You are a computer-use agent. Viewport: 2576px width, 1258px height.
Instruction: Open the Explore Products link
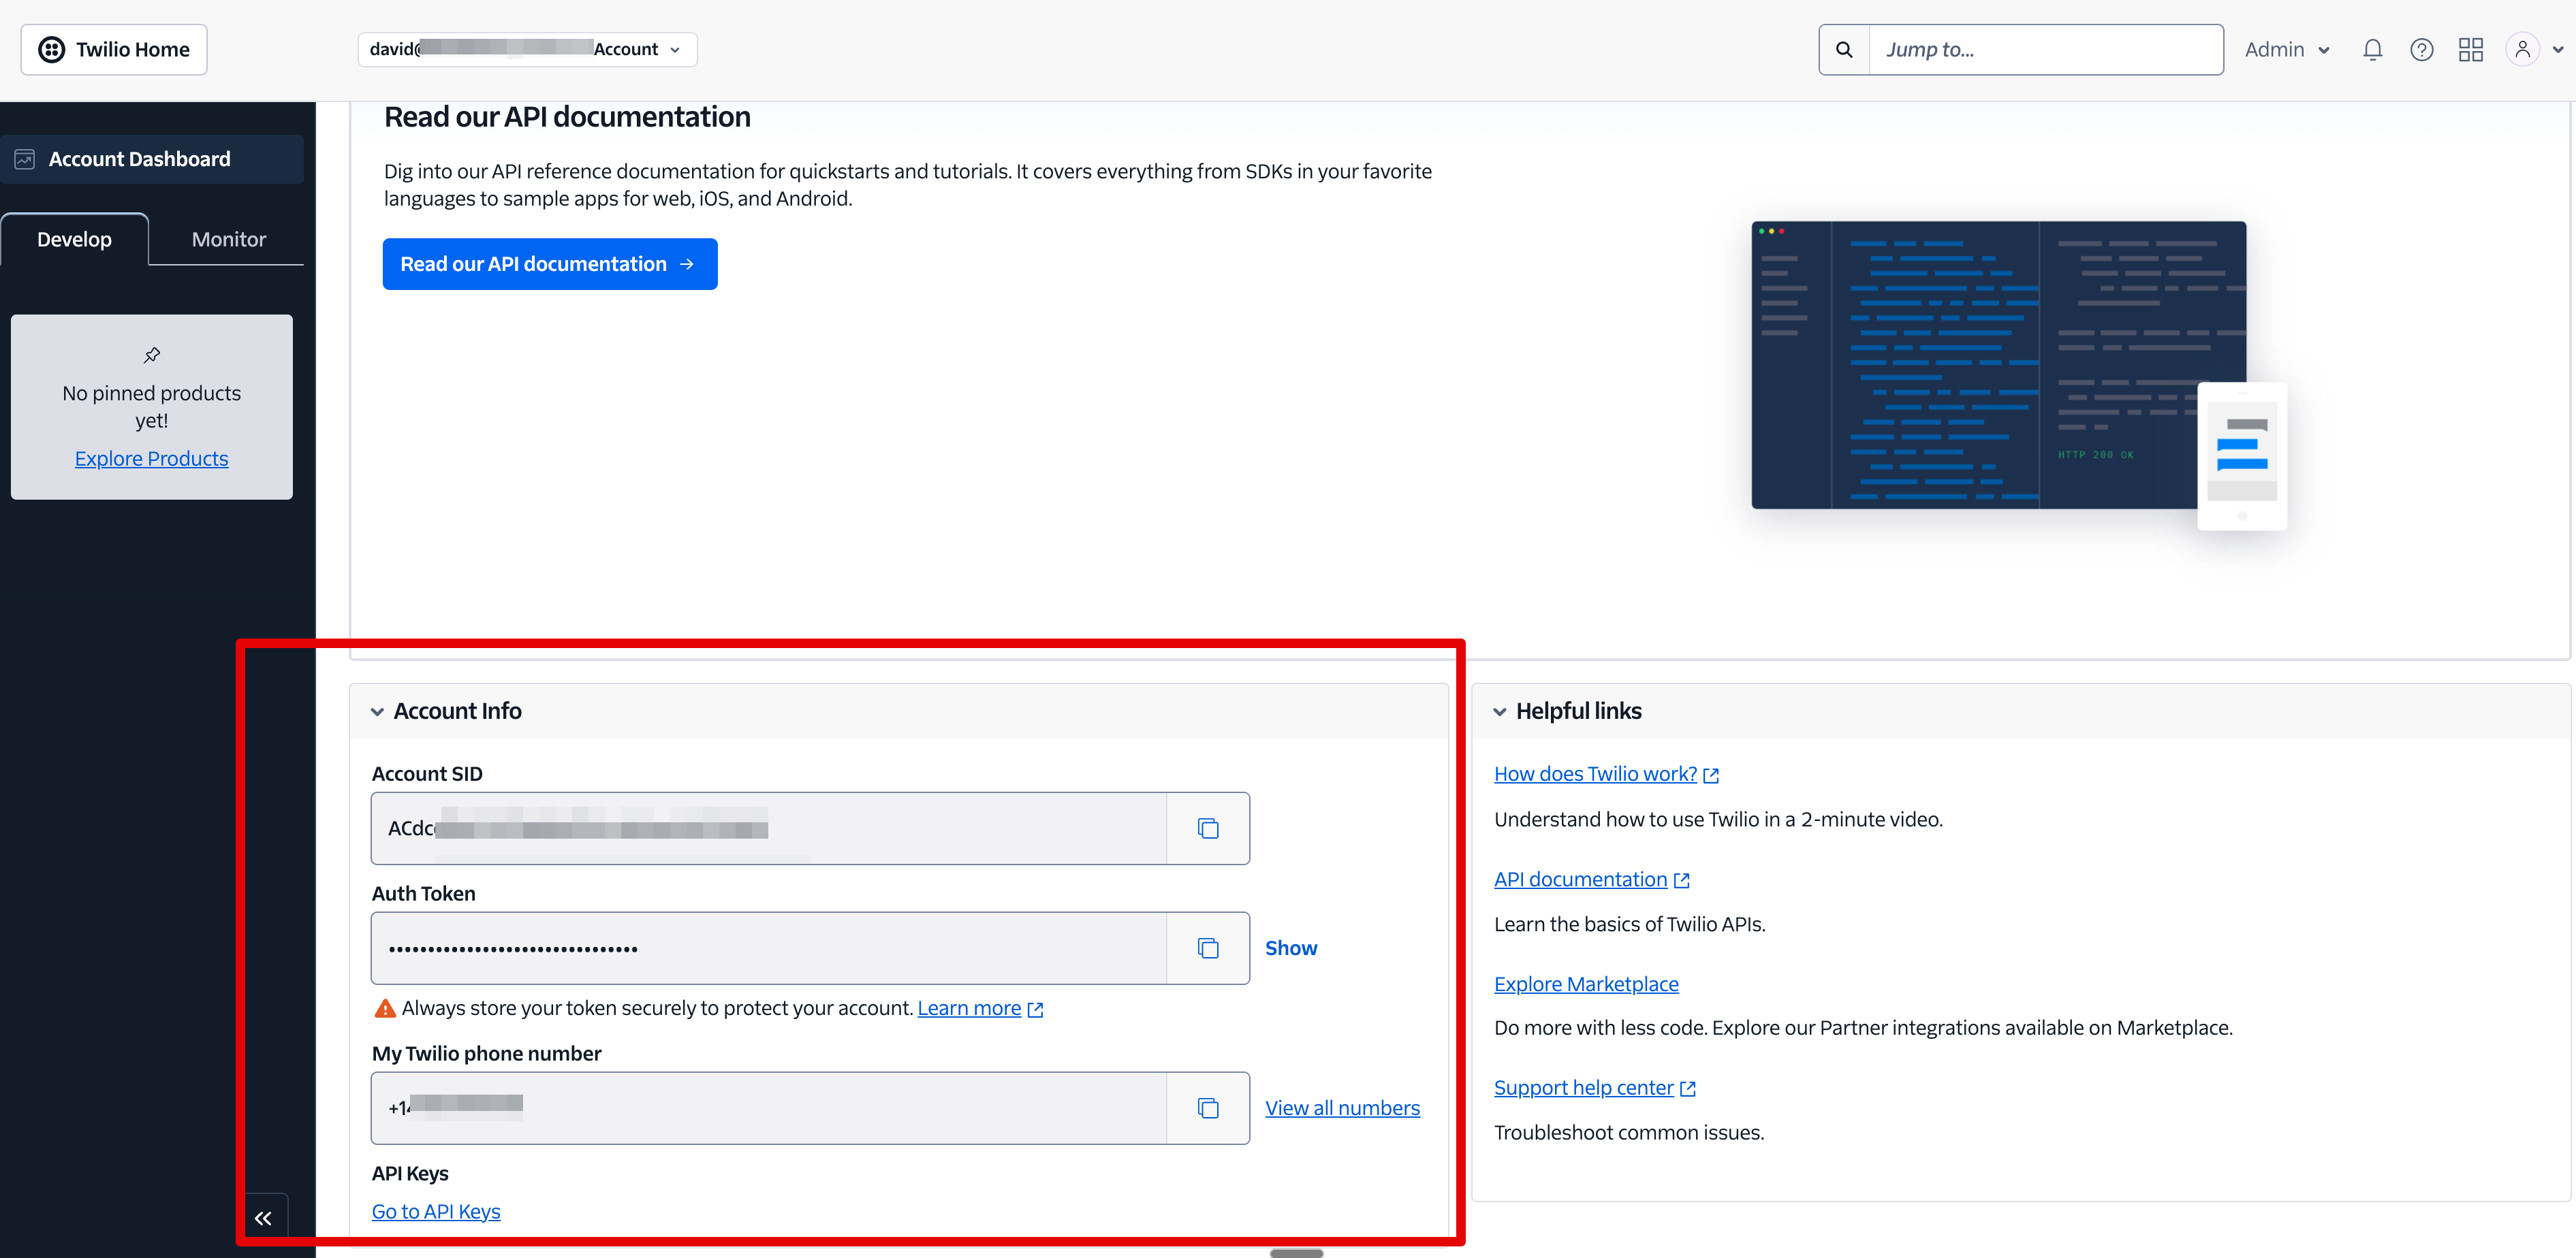tap(152, 457)
